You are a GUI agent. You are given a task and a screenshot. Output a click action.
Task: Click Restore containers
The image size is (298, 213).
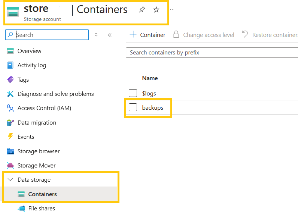[270, 35]
